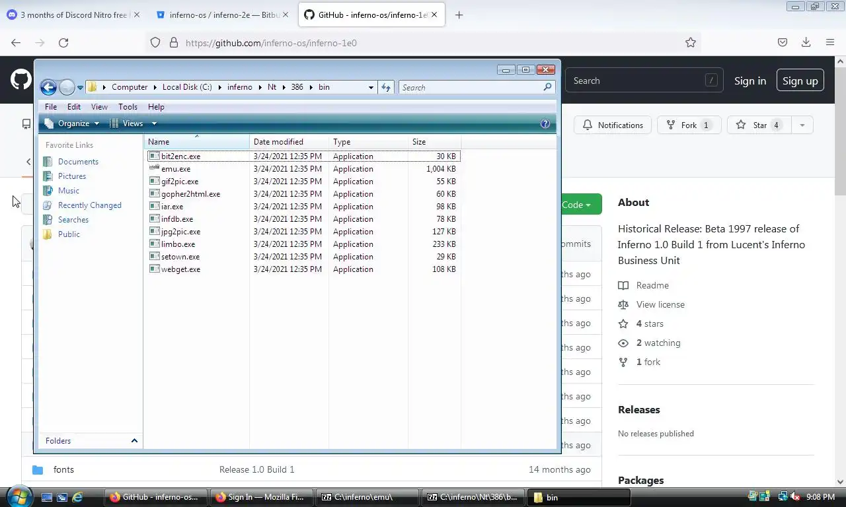This screenshot has width=846, height=507.
Task: Expand the Folders pane
Action: (x=134, y=441)
